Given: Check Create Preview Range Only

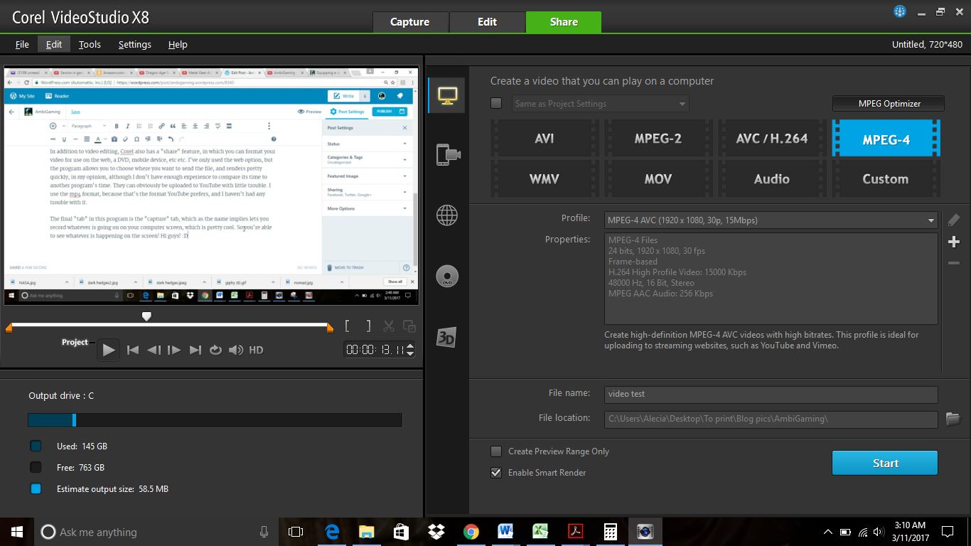Looking at the screenshot, I should 495,451.
